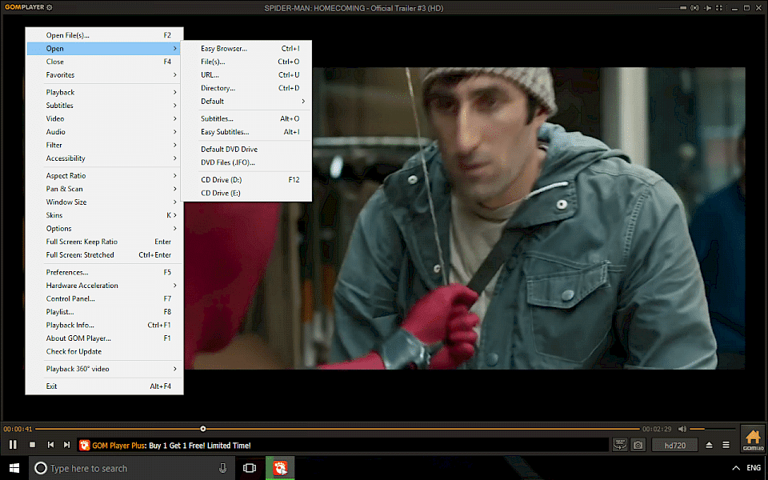Choose Easy Browser... in the Open submenu
This screenshot has height=480, width=768.
click(246, 49)
